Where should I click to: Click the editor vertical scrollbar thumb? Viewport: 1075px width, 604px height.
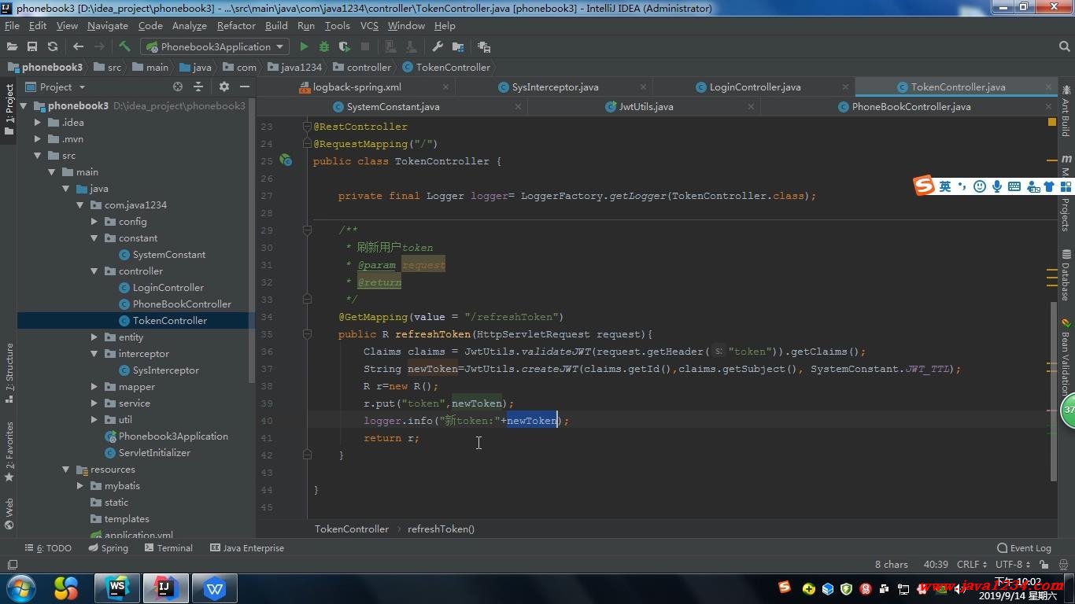(1053, 391)
